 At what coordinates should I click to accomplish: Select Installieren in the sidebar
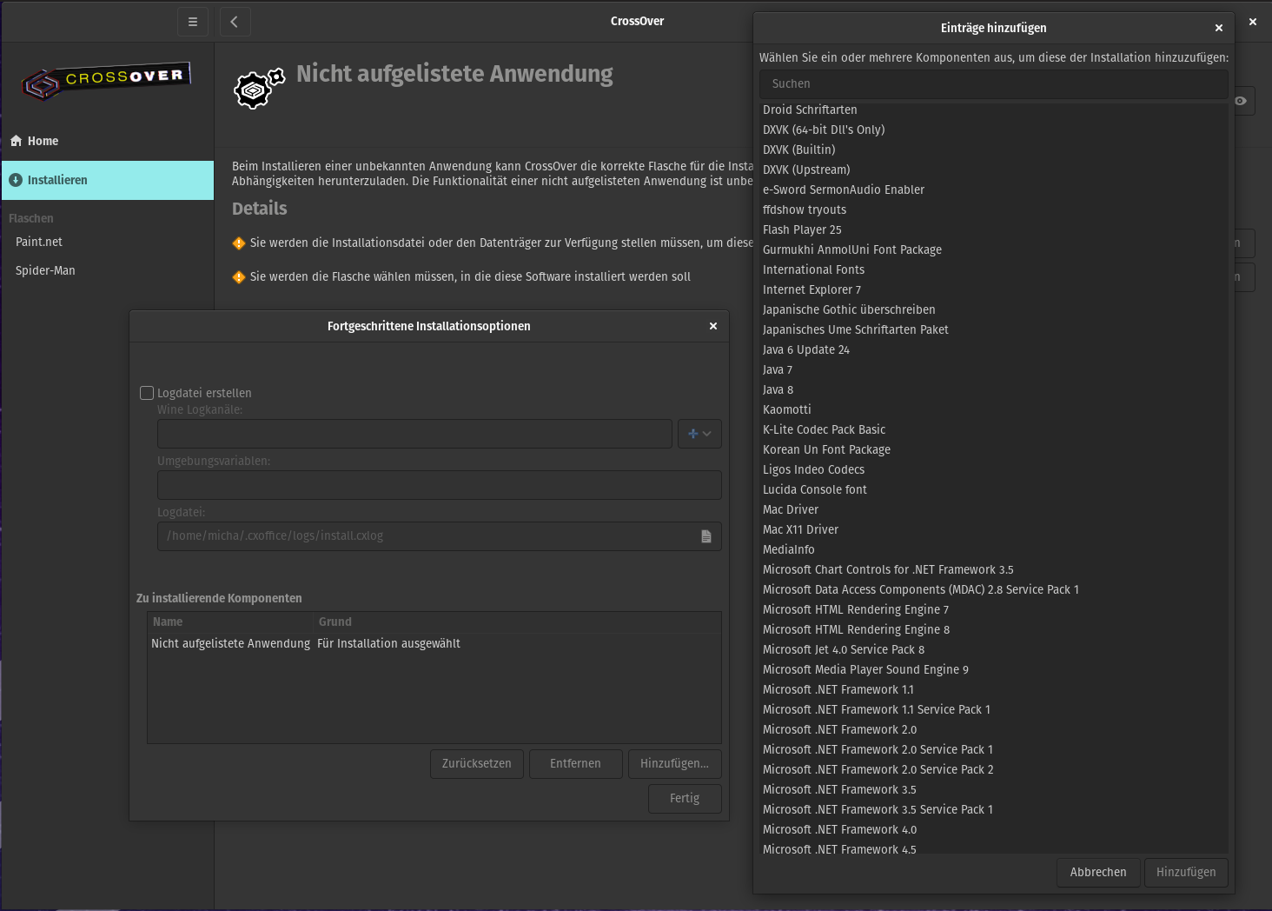(x=57, y=180)
